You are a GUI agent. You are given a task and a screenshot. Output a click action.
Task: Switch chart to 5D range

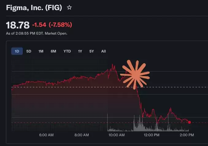click(x=29, y=51)
